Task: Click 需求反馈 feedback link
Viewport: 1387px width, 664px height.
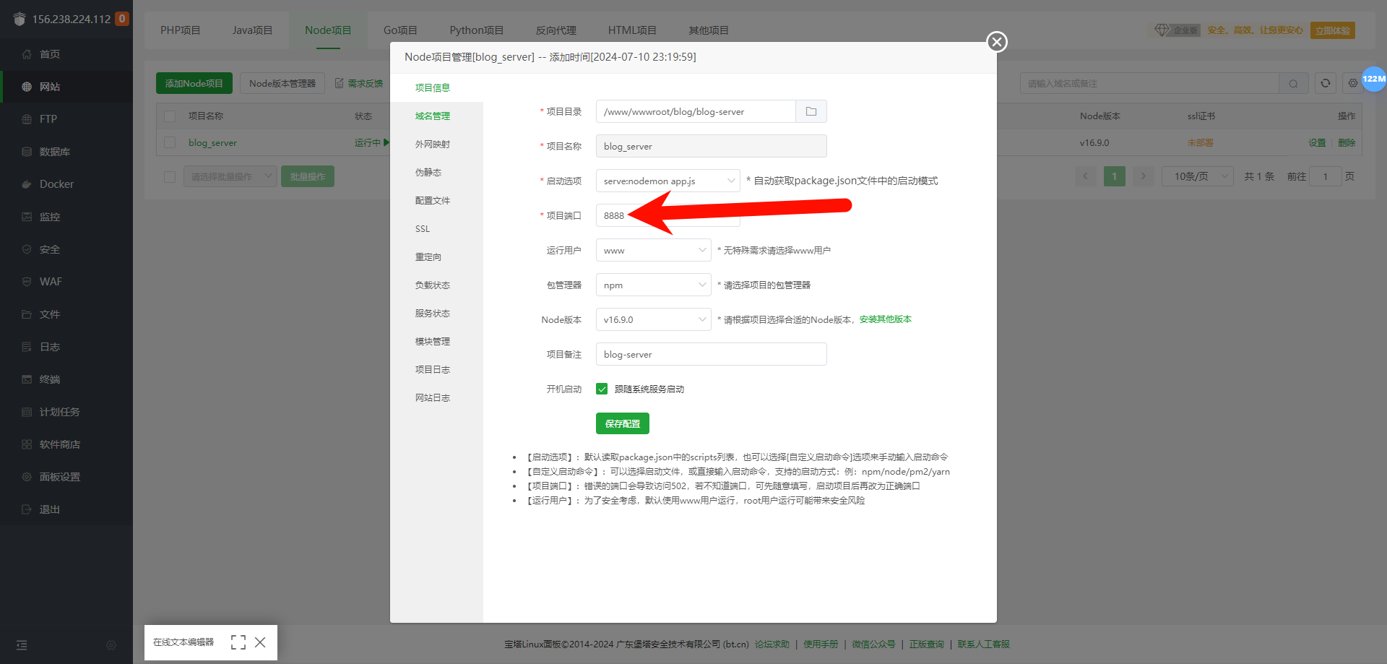Action: tap(359, 83)
